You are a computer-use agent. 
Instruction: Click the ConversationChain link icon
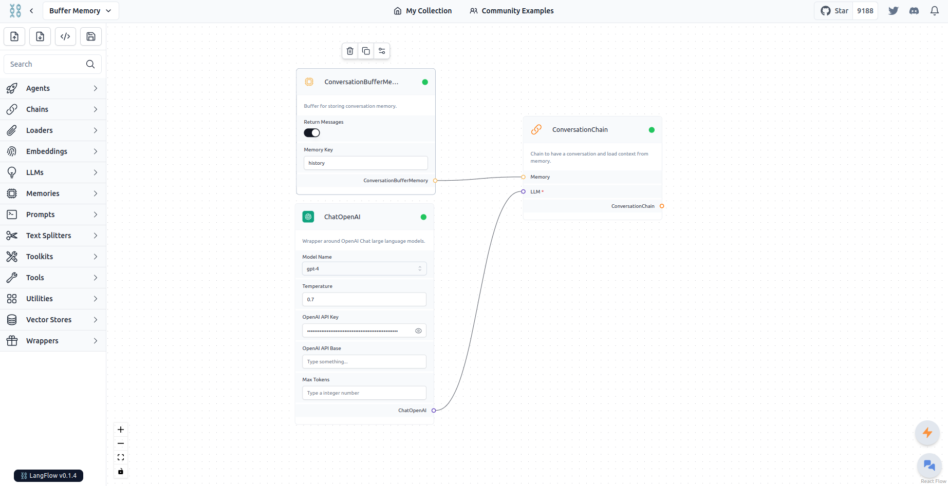pos(536,130)
